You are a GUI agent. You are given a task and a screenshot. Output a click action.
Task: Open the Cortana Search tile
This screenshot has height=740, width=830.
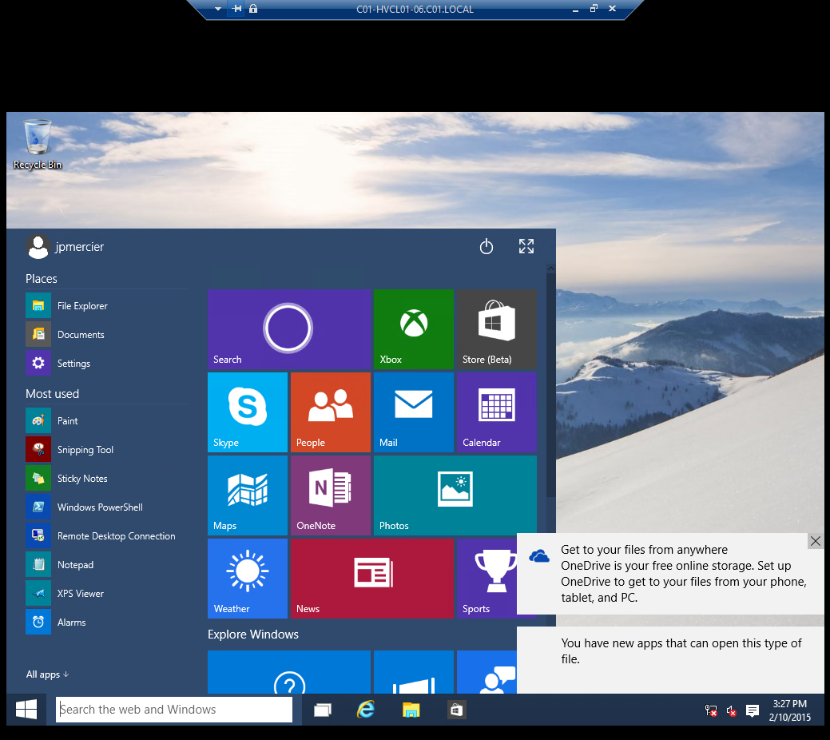289,329
